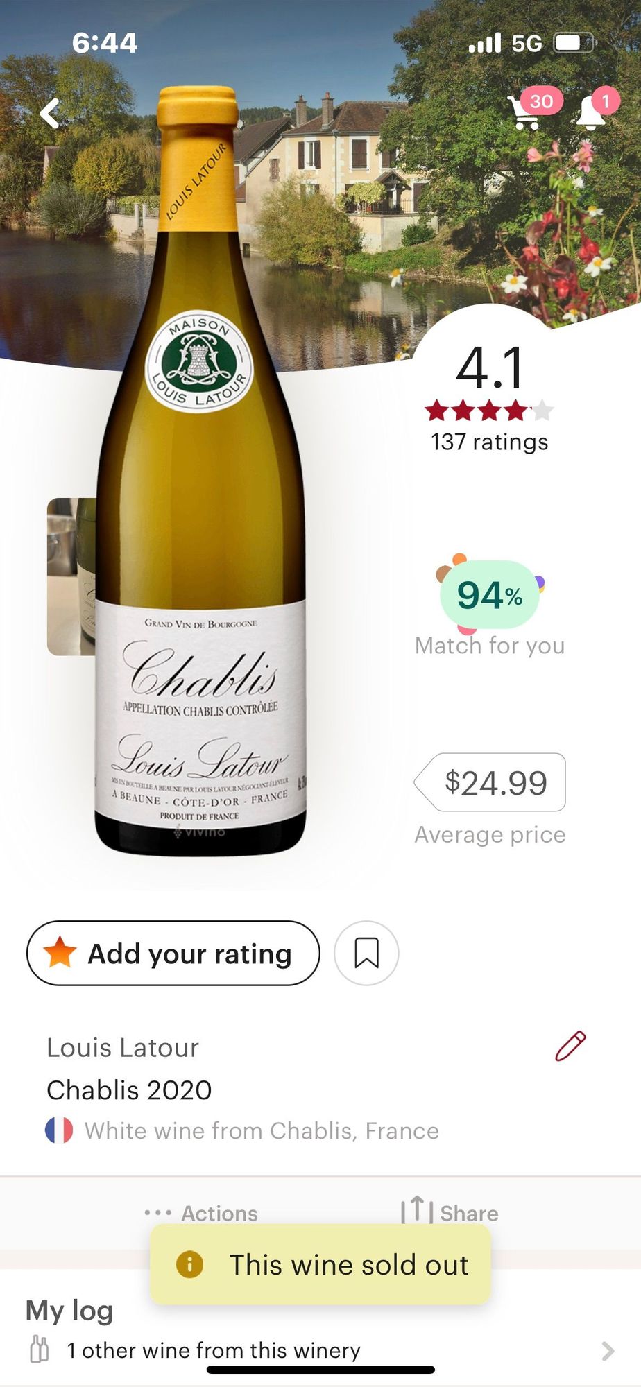Tap the French flag icon
The height and width of the screenshot is (1387, 641).
59,1130
